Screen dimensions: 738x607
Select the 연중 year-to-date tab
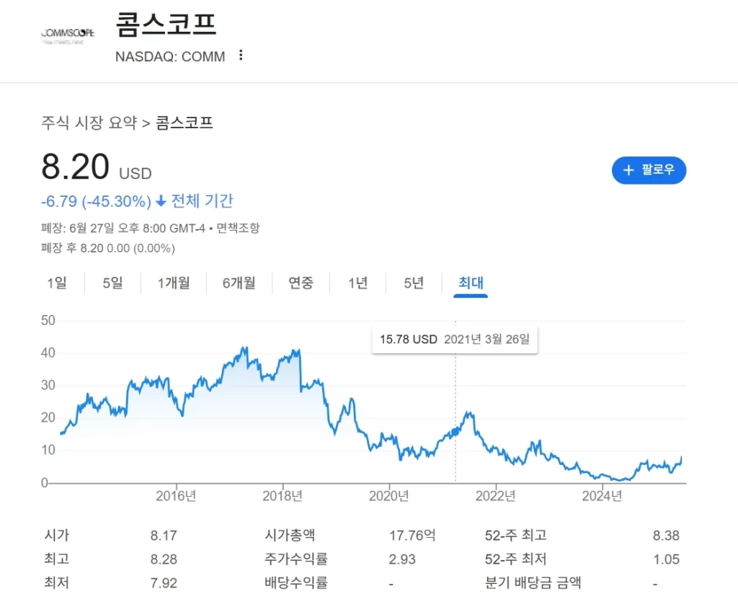click(x=301, y=283)
